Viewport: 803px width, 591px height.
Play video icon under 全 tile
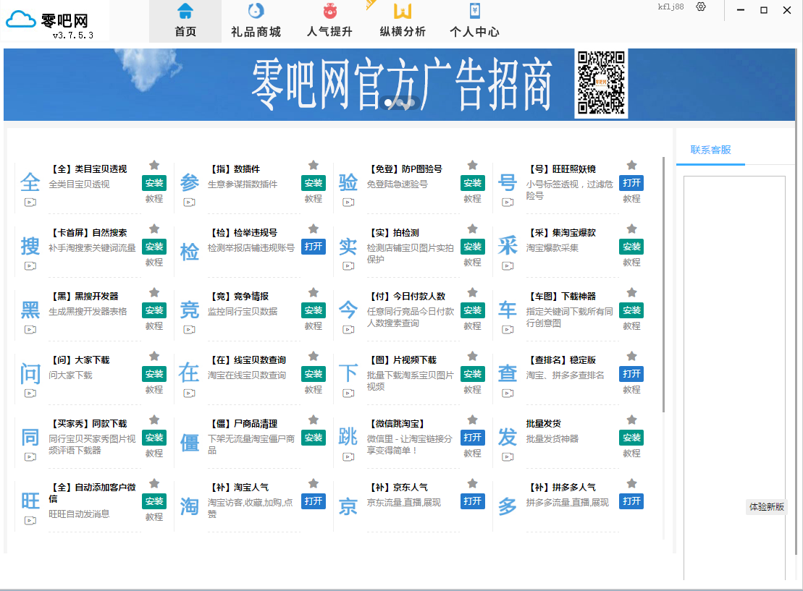click(30, 202)
